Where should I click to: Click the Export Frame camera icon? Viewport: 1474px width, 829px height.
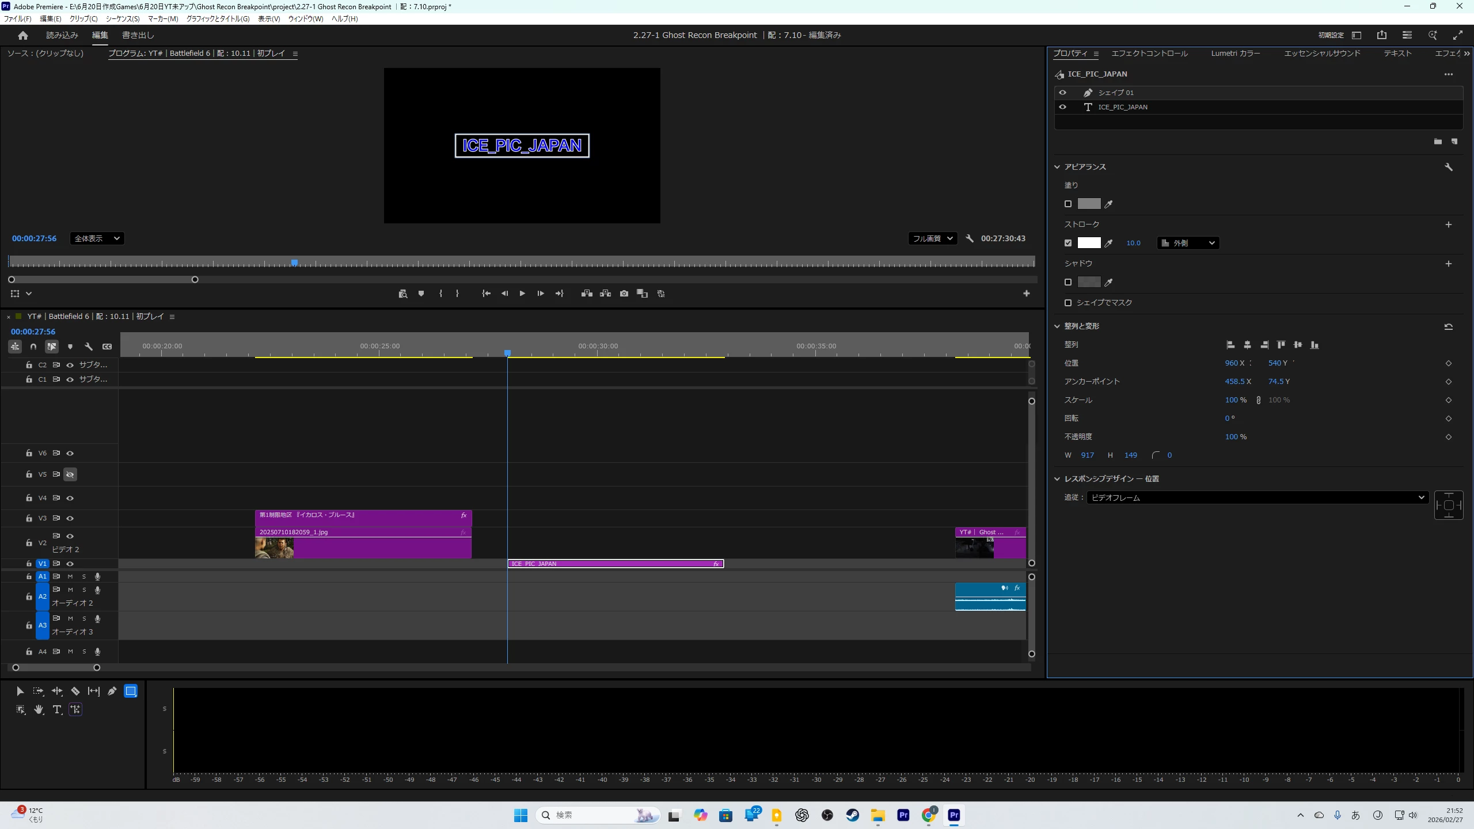[x=624, y=294]
